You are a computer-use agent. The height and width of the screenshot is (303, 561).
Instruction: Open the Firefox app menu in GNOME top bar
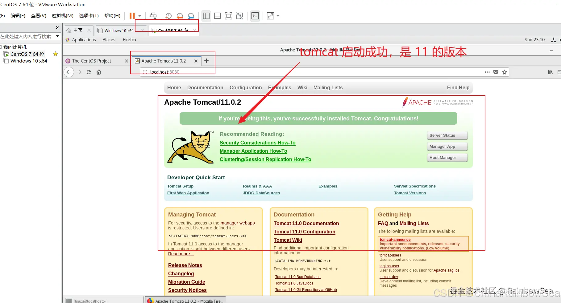point(130,40)
